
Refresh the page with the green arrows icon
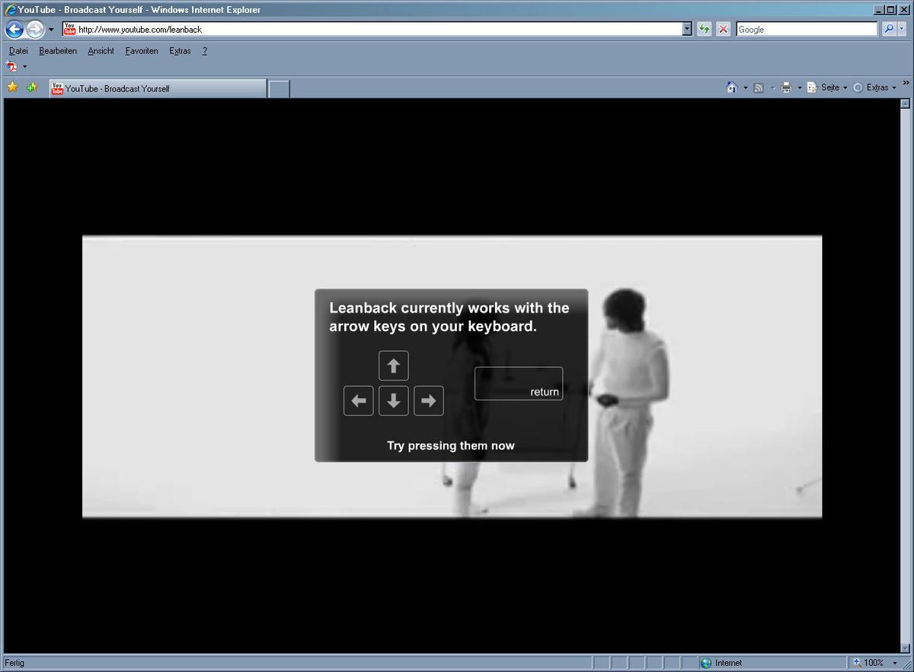click(x=705, y=29)
